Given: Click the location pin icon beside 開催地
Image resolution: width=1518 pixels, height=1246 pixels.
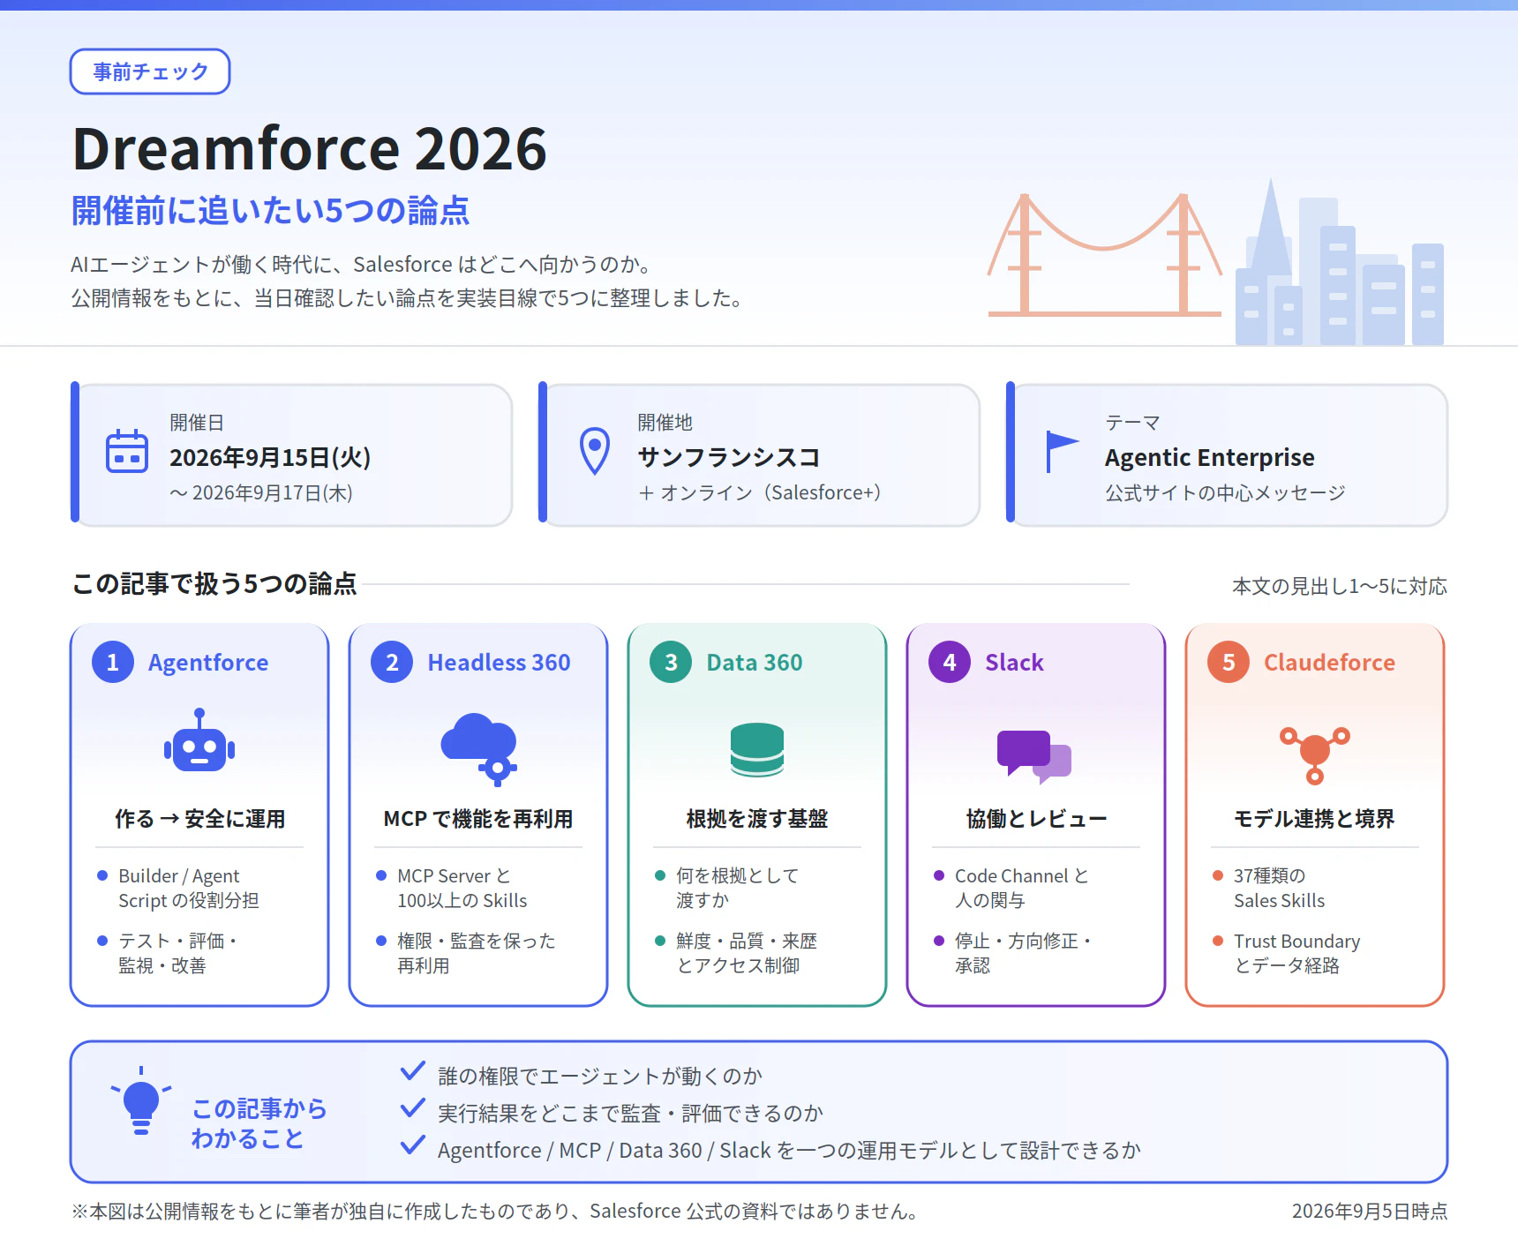Looking at the screenshot, I should tap(594, 451).
